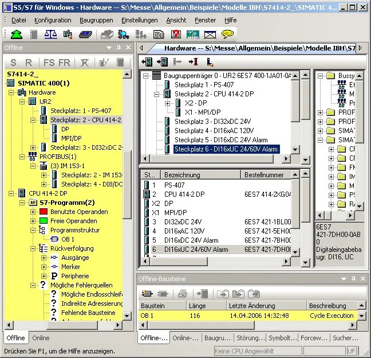Click the FR button in Offline panel
The height and width of the screenshot is (358, 371).
(x=64, y=63)
